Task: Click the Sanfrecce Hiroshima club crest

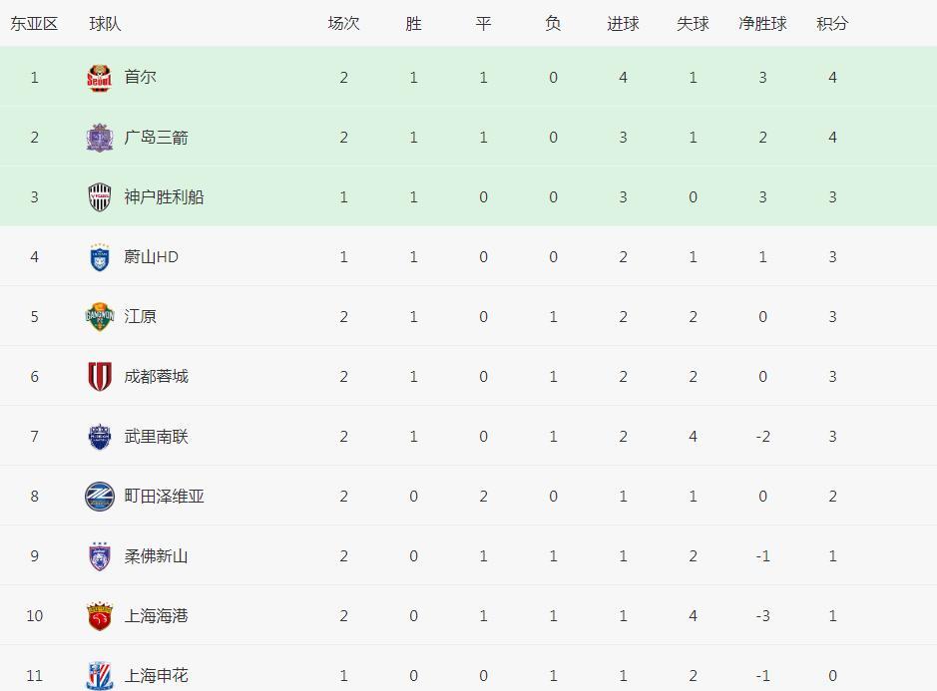Action: 99,138
